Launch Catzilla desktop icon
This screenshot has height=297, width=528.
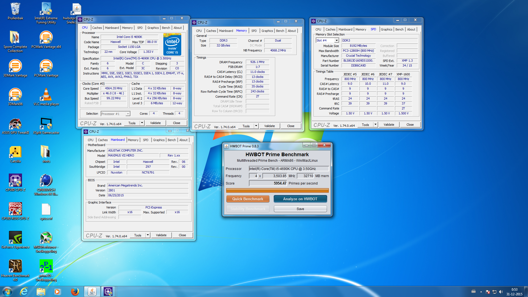15,154
